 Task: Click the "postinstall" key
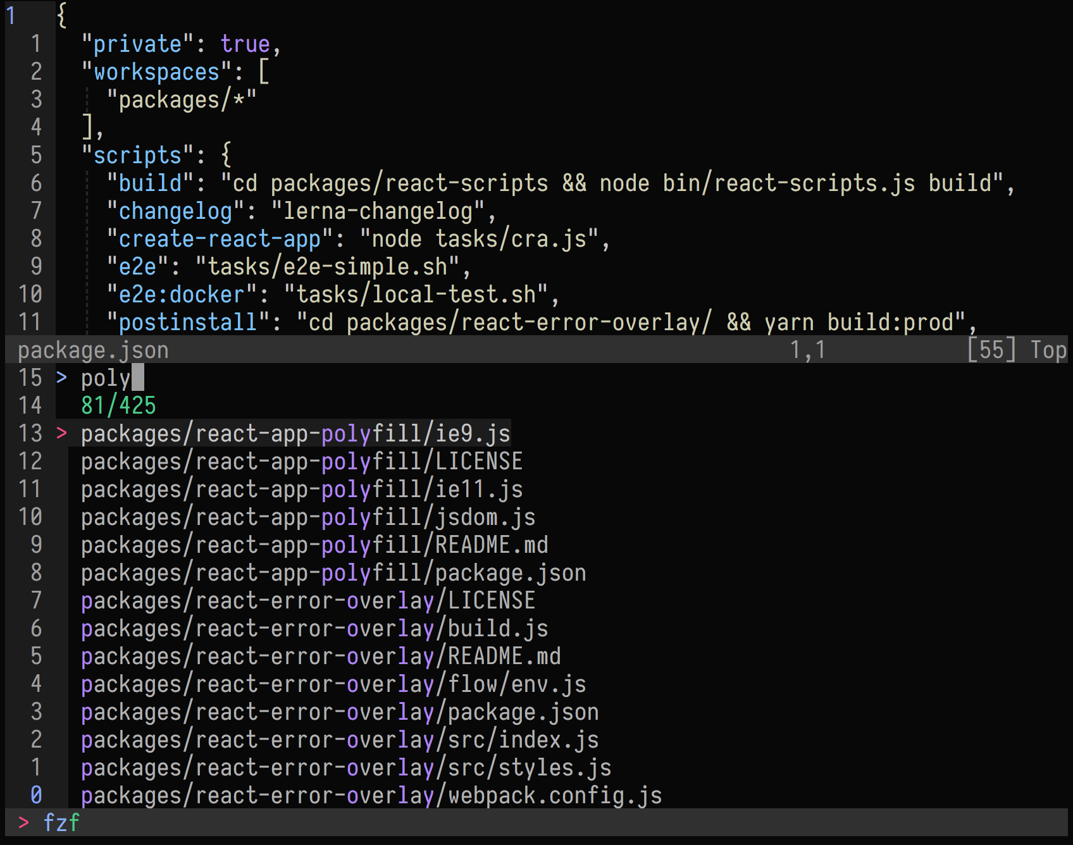pos(188,323)
